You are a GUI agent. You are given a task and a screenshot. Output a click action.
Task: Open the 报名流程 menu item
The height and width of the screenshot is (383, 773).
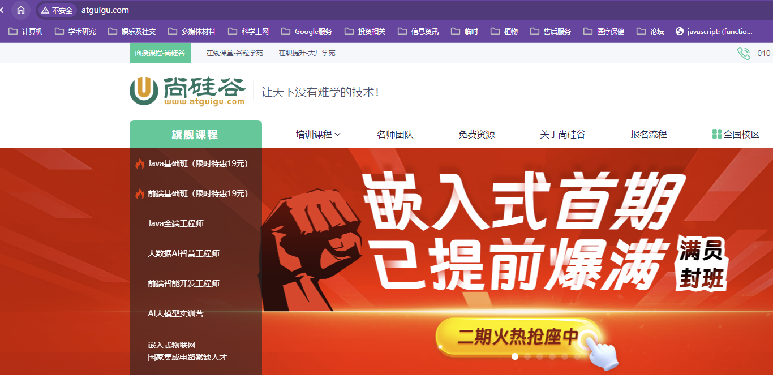point(649,134)
